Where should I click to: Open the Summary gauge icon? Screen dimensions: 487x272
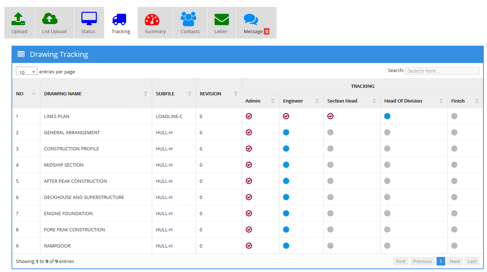point(152,19)
